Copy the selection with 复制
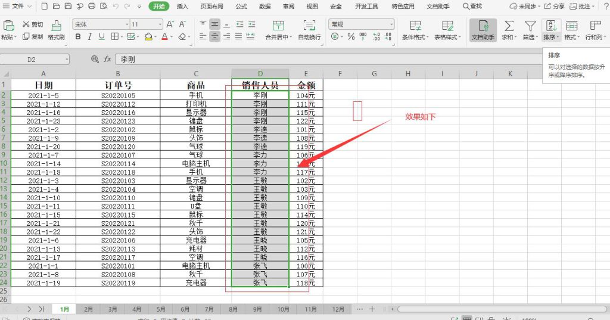 click(x=33, y=36)
